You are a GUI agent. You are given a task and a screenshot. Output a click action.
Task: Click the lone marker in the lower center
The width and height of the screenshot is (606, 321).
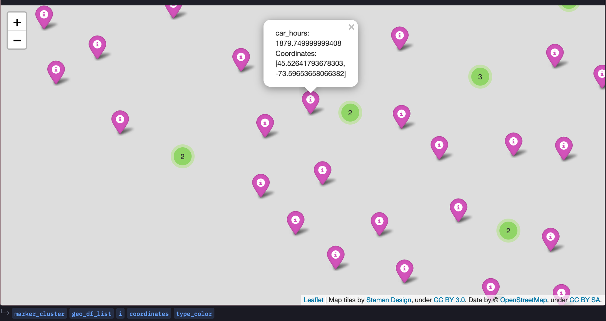[336, 255]
